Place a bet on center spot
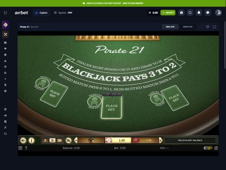Image resolution: width=226 pixels, height=170 pixels. [111, 108]
